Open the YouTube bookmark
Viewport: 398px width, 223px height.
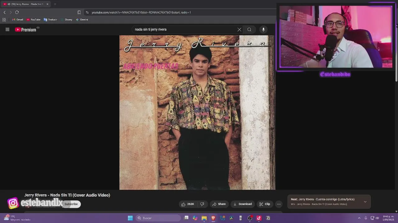(x=34, y=20)
